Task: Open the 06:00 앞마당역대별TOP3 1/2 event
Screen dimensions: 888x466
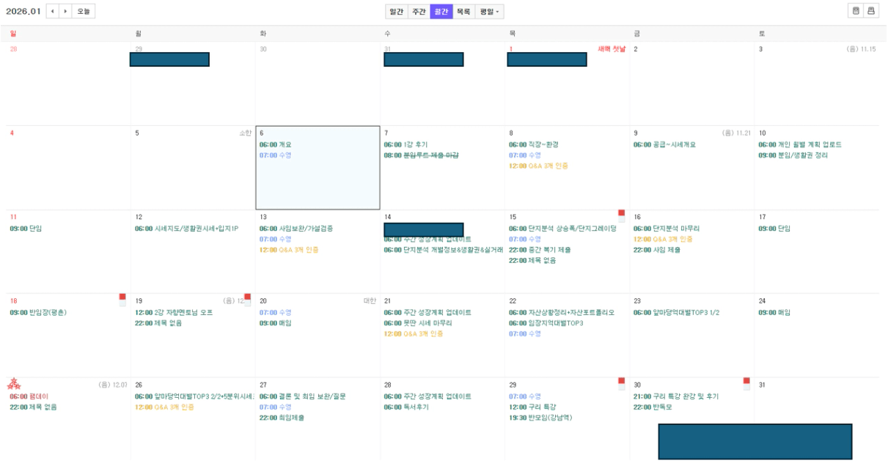Action: 676,312
